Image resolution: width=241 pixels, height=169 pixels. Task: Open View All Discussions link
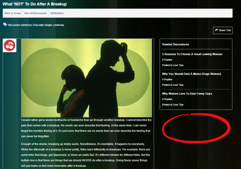pos(35,13)
